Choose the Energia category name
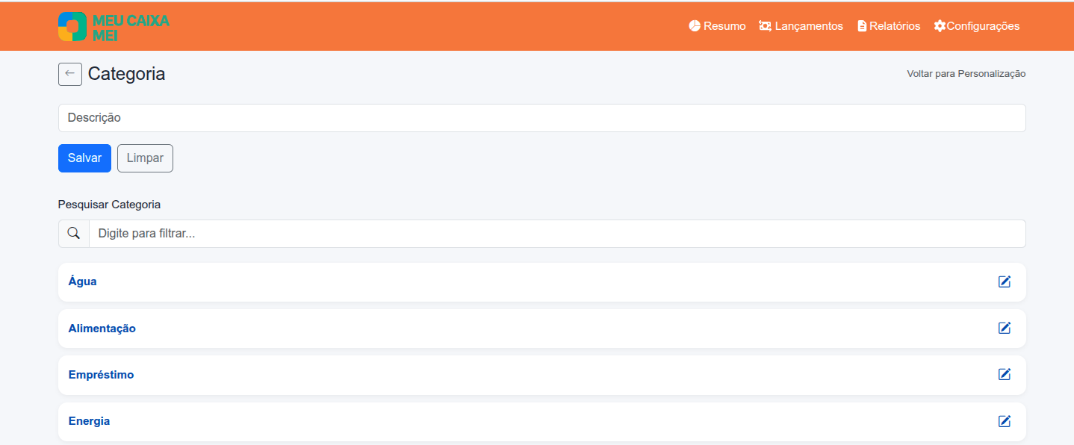 [90, 421]
